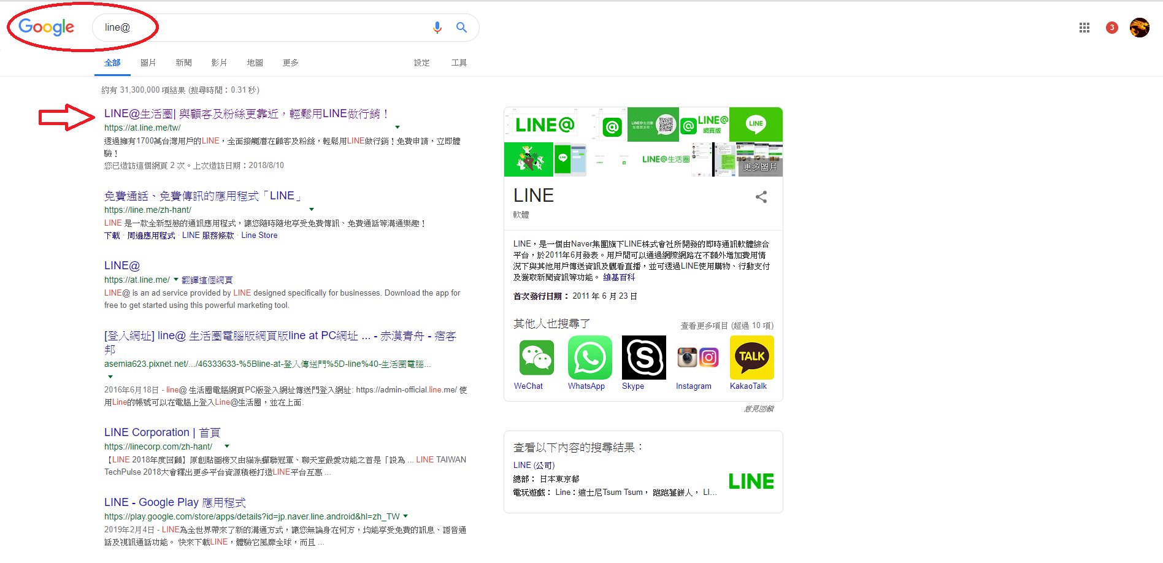Click the Line Store sitelink
The height and width of the screenshot is (563, 1163).
pos(259,236)
